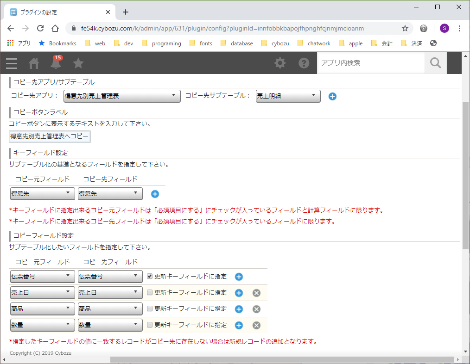The image size is (470, 364).
Task: Open destination field dropdown 売上日
Action: (x=110, y=292)
